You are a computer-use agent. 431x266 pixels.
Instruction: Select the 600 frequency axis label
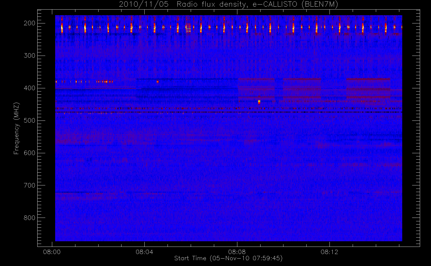(x=30, y=153)
